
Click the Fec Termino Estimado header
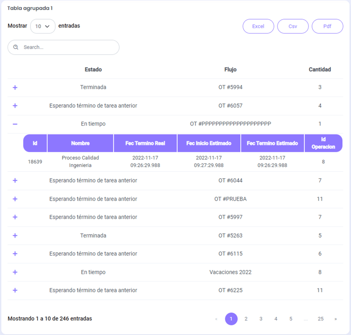click(x=273, y=143)
